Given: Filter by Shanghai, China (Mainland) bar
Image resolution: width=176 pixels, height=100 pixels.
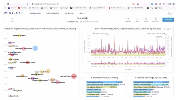Looking at the screenshot, I should (151, 82).
